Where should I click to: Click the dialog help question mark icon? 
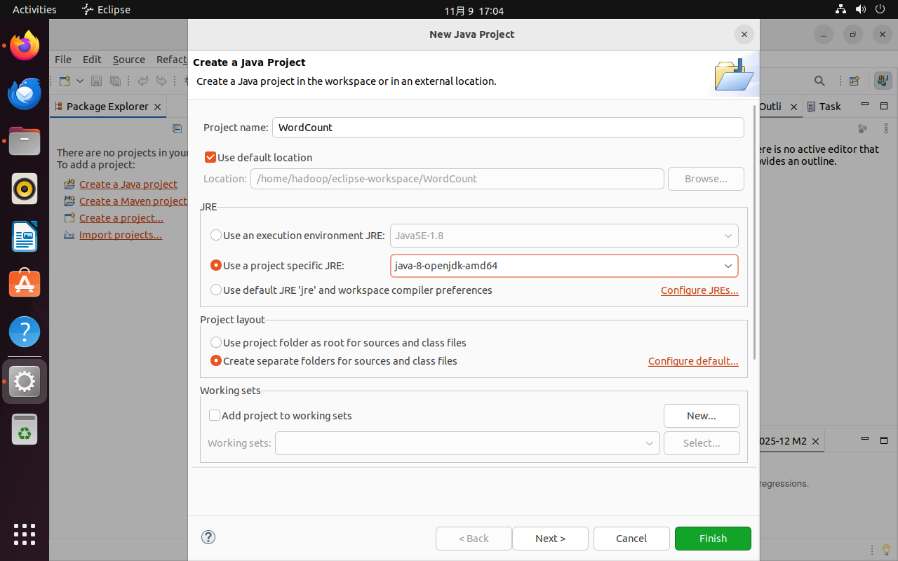coord(208,537)
